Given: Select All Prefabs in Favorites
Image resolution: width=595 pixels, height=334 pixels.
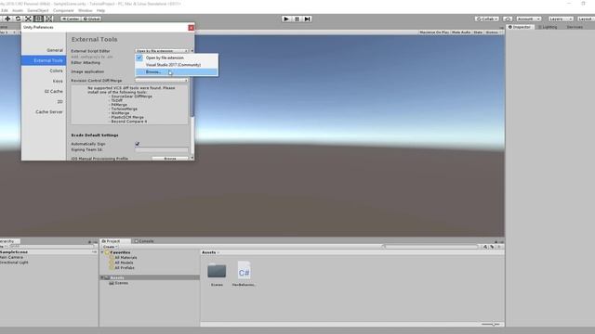Looking at the screenshot, I should [x=125, y=268].
